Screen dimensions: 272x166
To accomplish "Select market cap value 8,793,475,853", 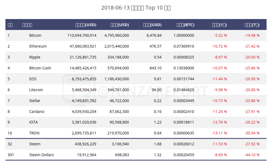I will [x=84, y=79].
